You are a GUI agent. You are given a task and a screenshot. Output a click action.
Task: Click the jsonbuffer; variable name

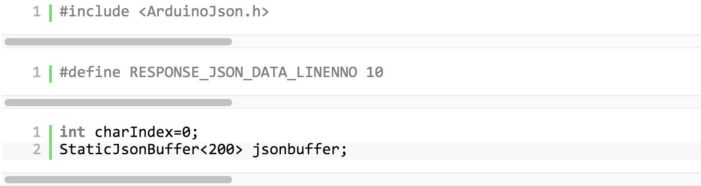300,149
